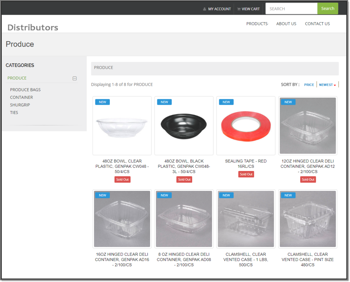Image resolution: width=350 pixels, height=282 pixels.
Task: Click 12OZ HINGED CLEAR DELI CONTAINER title
Action: click(308, 166)
